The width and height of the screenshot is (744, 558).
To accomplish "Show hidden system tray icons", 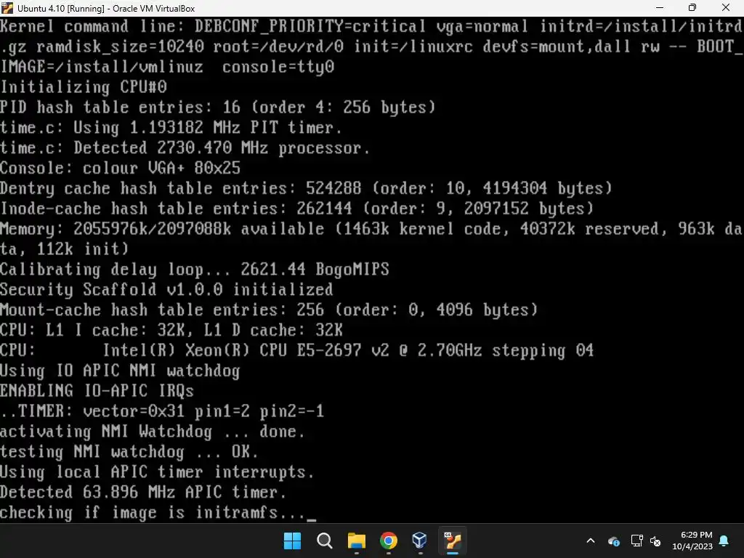I will [591, 541].
